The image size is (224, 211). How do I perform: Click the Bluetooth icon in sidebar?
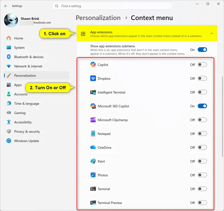(x=9, y=57)
